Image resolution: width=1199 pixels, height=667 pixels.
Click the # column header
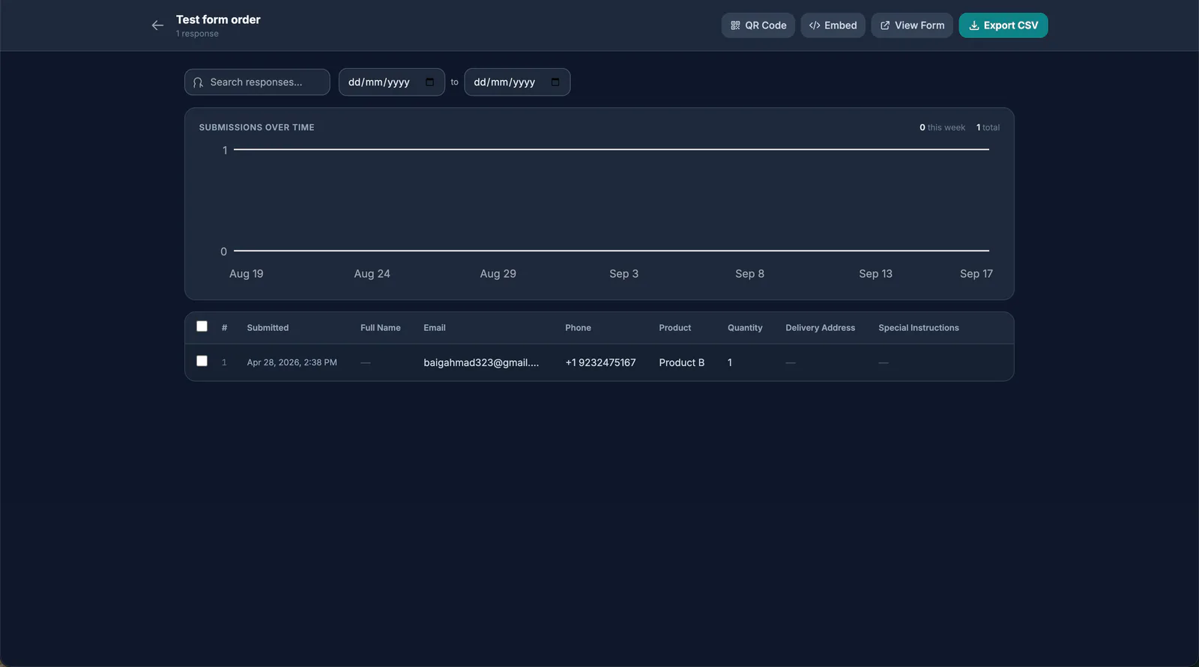pyautogui.click(x=224, y=328)
